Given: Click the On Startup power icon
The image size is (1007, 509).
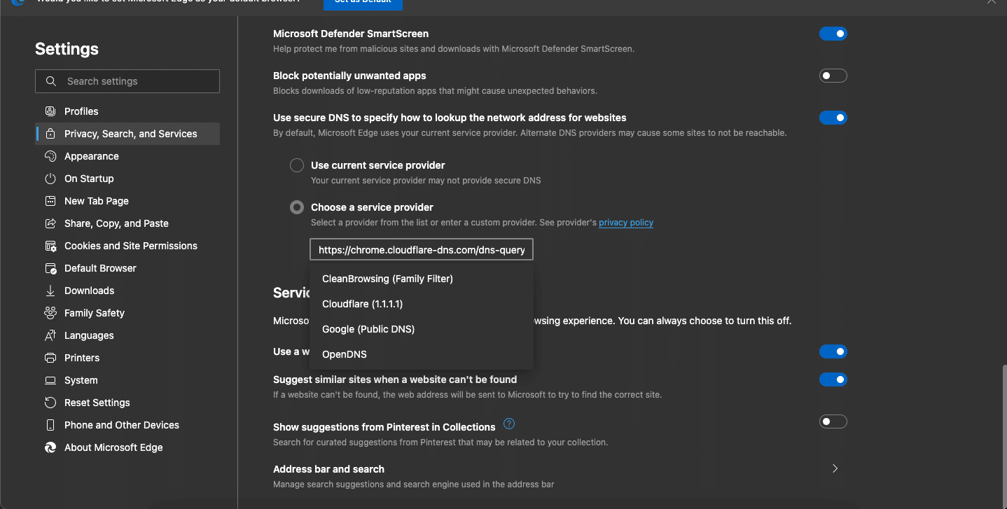Looking at the screenshot, I should click(x=50, y=179).
